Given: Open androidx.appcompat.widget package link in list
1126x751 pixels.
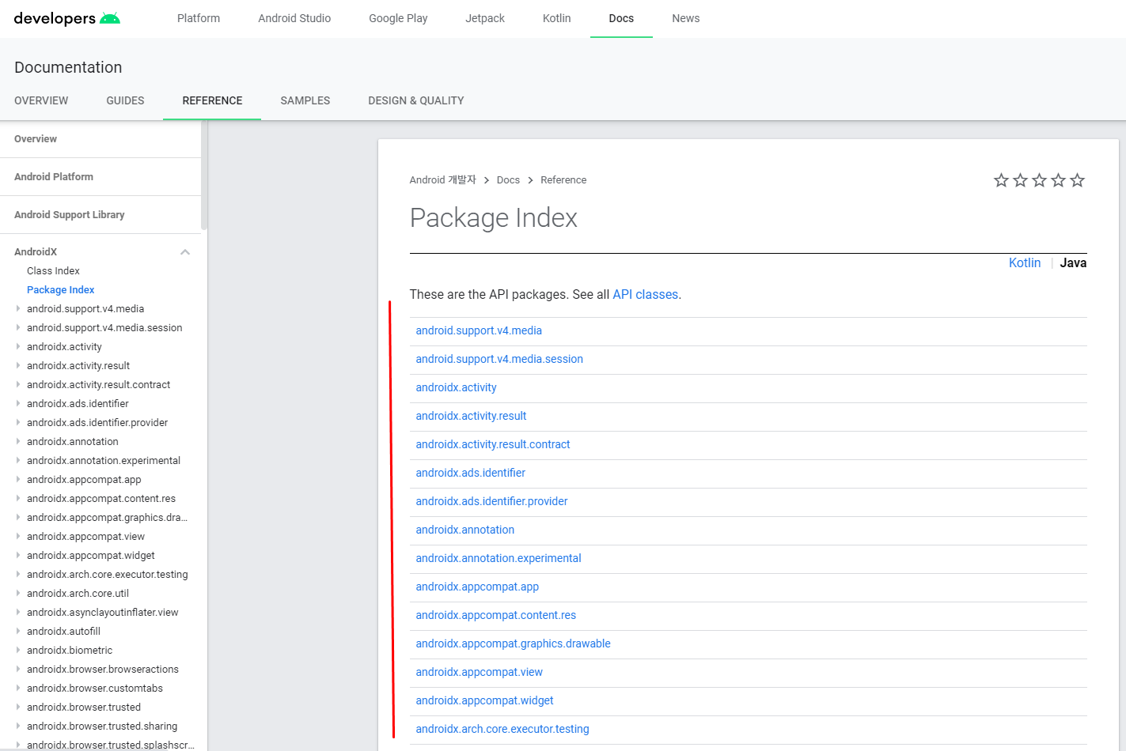Looking at the screenshot, I should click(484, 700).
